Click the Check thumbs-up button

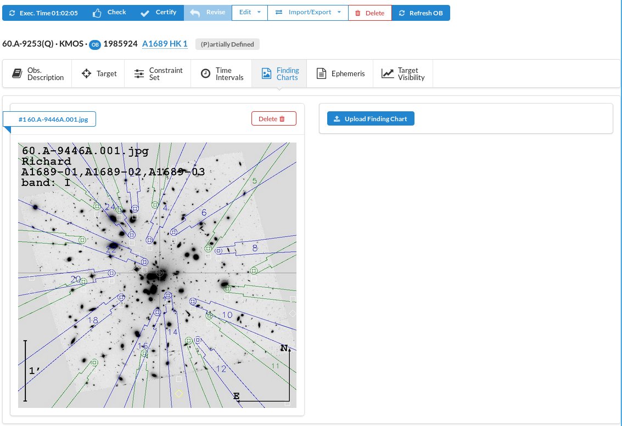(109, 13)
